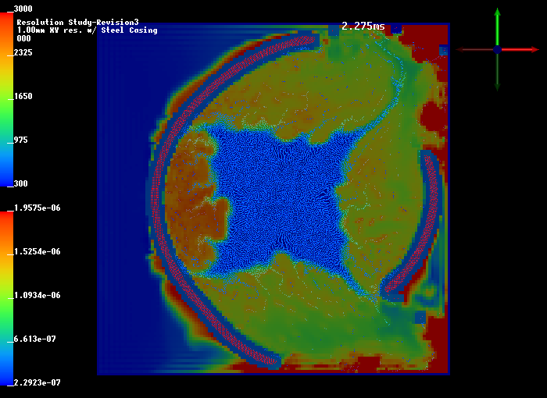547x398 pixels.
Task: Click the upper rainbow color scale bar
Action: [x=6, y=99]
